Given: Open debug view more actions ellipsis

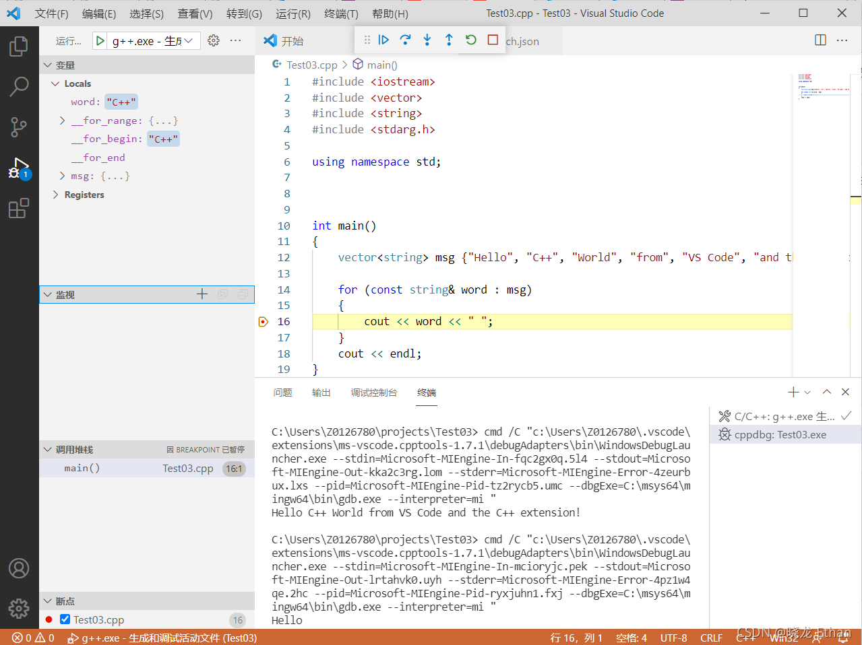Looking at the screenshot, I should pyautogui.click(x=235, y=41).
